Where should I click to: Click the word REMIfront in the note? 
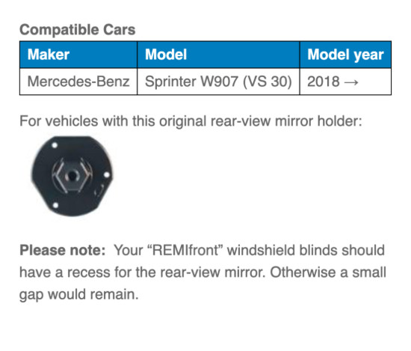point(185,250)
